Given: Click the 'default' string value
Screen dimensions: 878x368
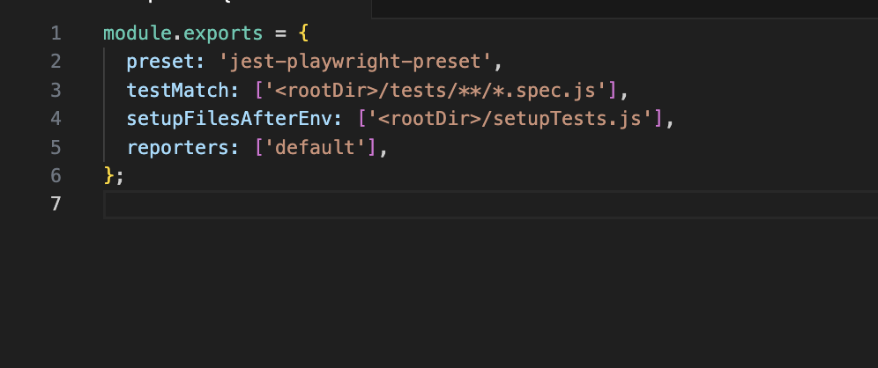Looking at the screenshot, I should tap(316, 148).
